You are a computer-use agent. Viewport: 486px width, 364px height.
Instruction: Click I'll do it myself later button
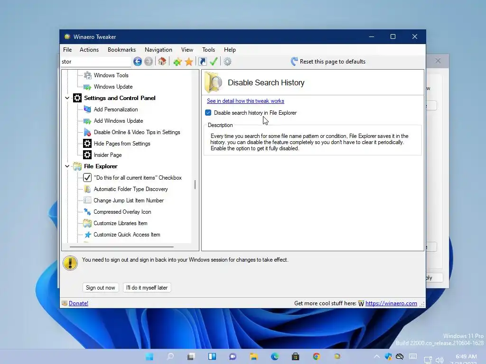(147, 288)
